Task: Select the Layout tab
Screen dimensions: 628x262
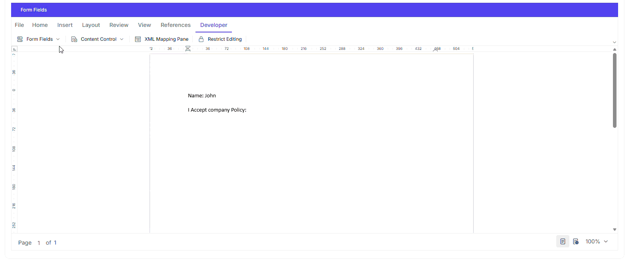Action: coord(91,25)
